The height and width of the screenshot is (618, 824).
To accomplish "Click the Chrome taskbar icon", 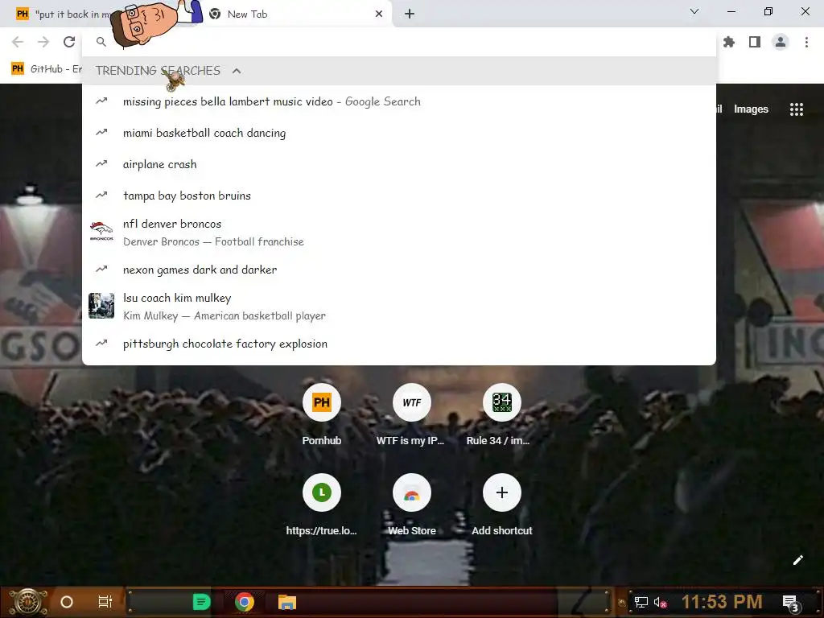I will pos(245,602).
